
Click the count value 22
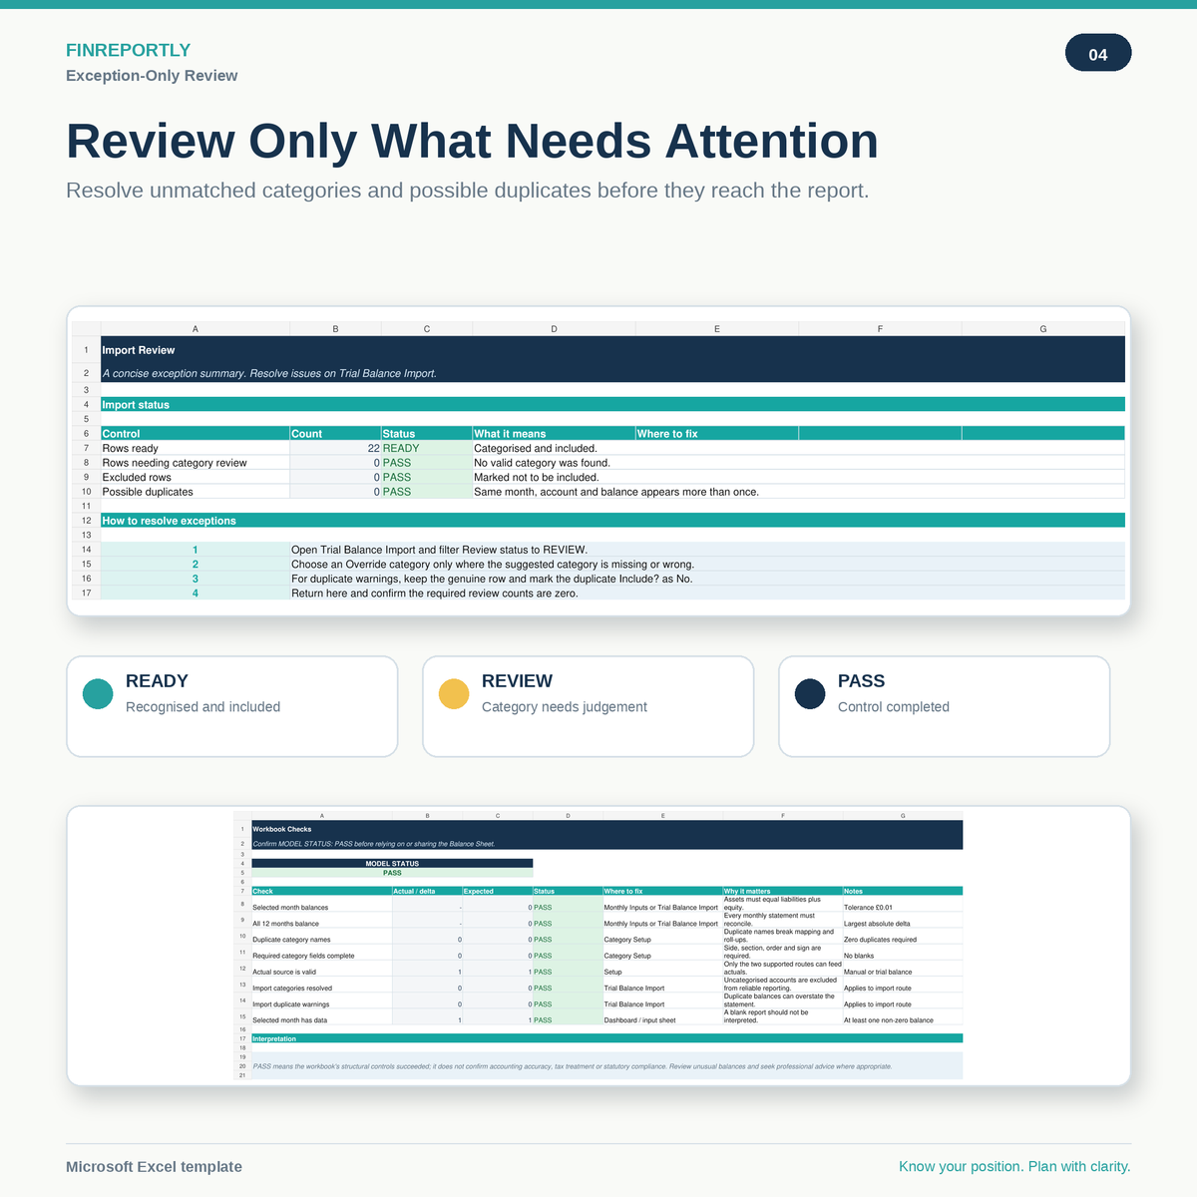335,448
